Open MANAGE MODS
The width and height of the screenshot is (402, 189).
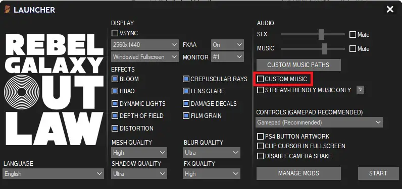pos(298,173)
